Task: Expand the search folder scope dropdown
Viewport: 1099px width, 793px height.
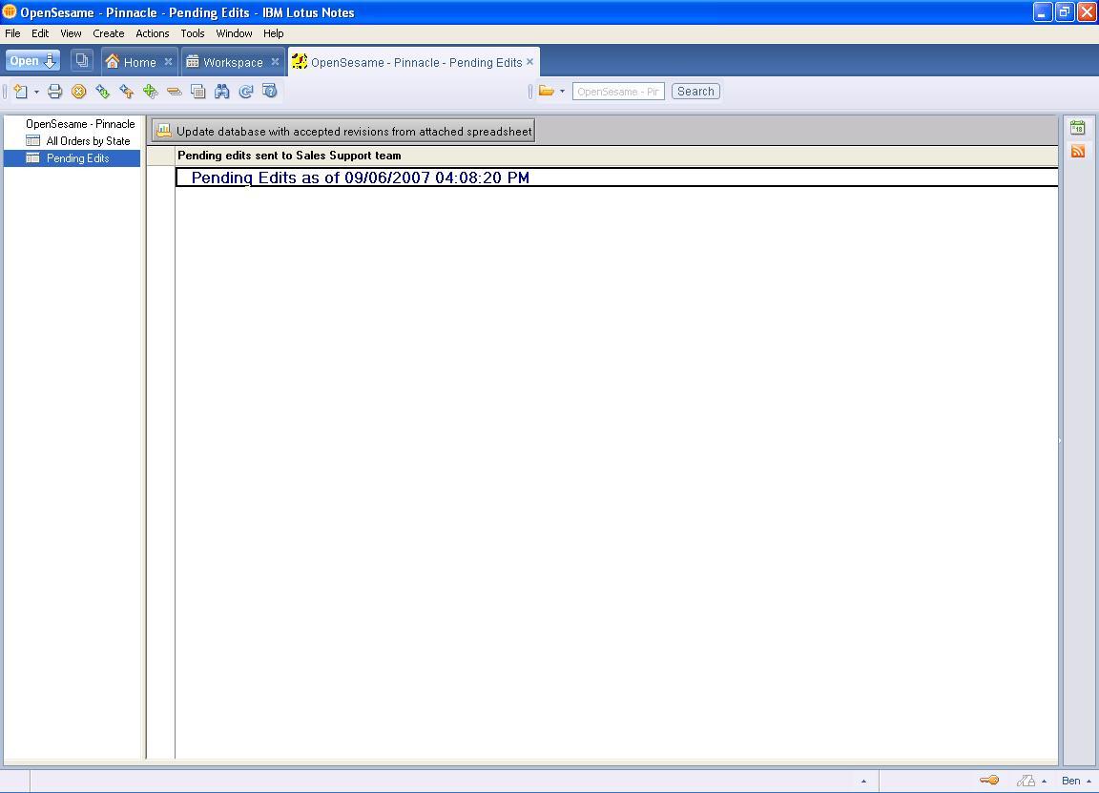Action: [562, 93]
